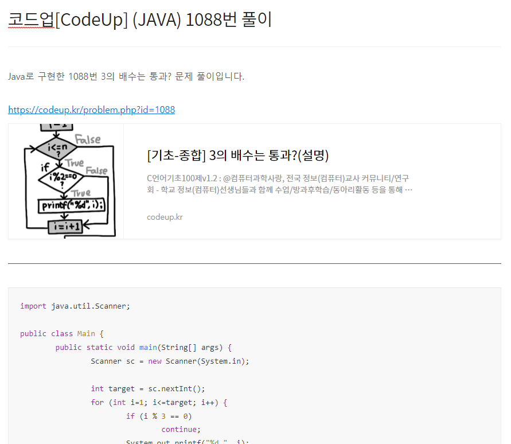Click the preview description starting 'C언어기초100제v1.2'

(280, 184)
